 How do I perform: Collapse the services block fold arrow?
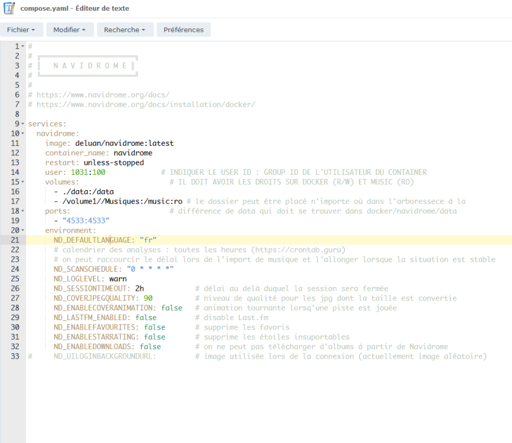click(x=22, y=124)
